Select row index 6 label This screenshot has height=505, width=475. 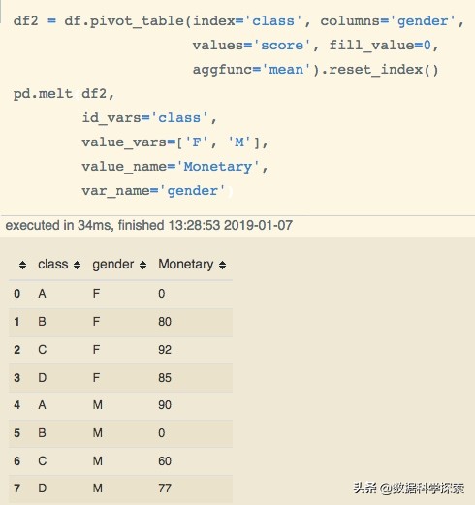click(x=17, y=461)
